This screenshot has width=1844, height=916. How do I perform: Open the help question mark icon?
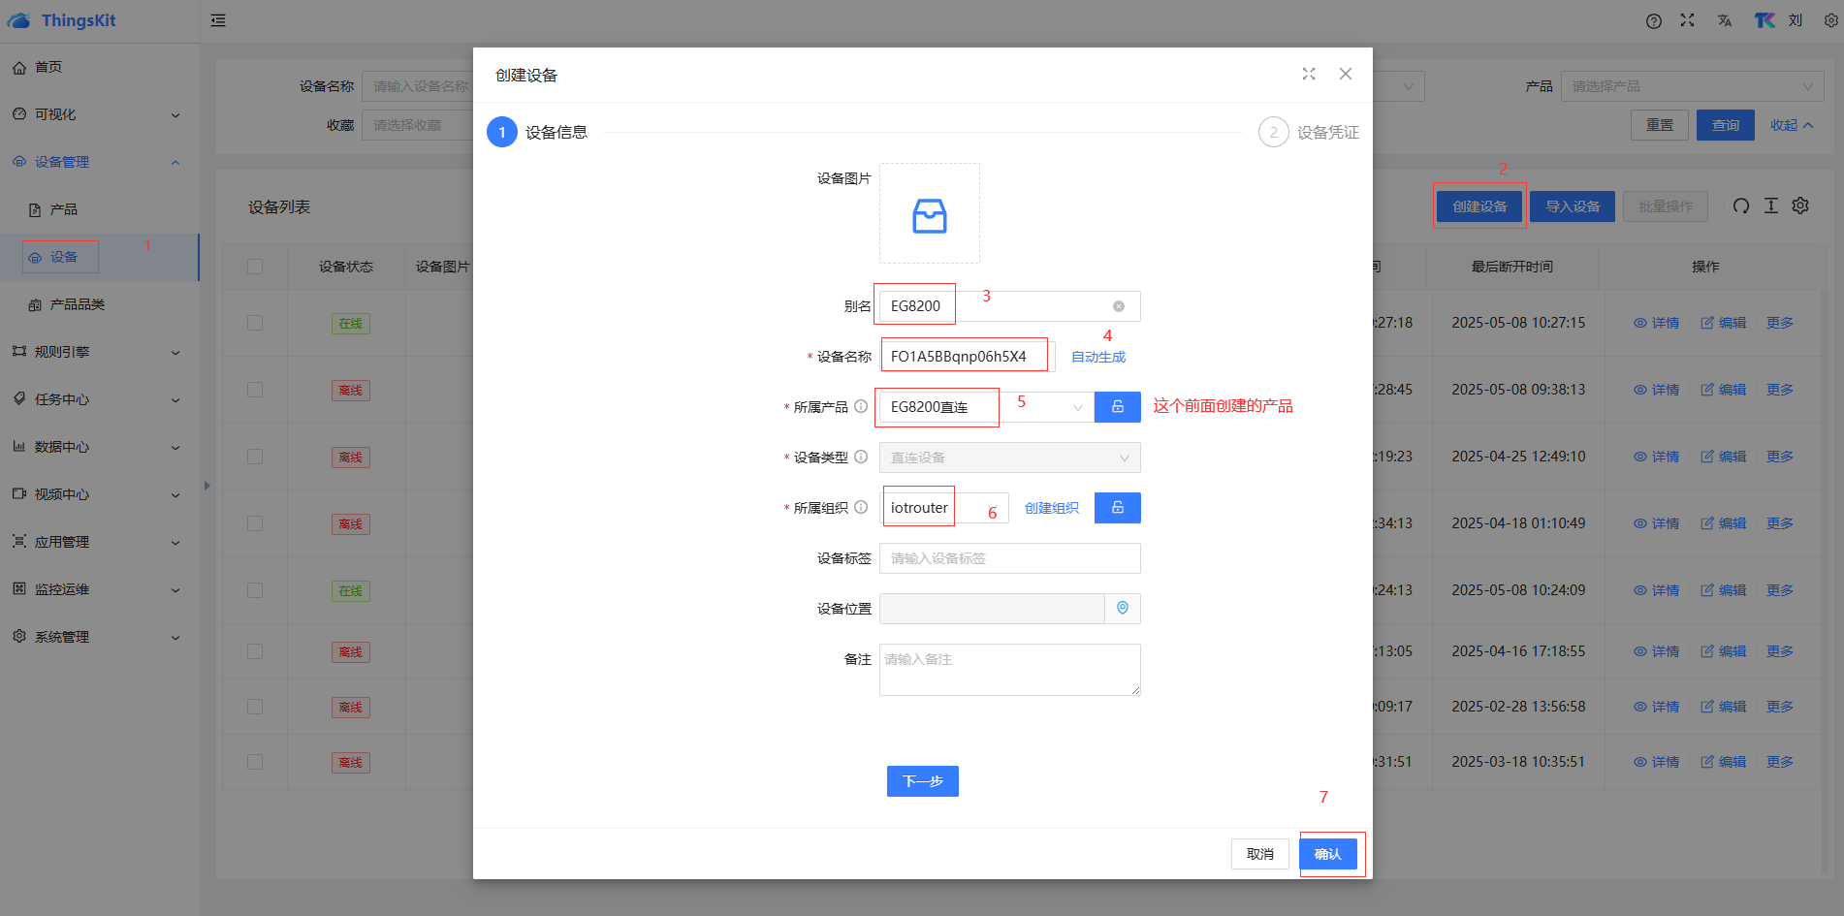pyautogui.click(x=1654, y=21)
